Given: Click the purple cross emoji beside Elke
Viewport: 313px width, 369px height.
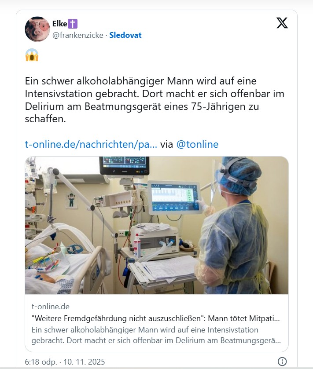Looking at the screenshot, I should pyautogui.click(x=74, y=24).
